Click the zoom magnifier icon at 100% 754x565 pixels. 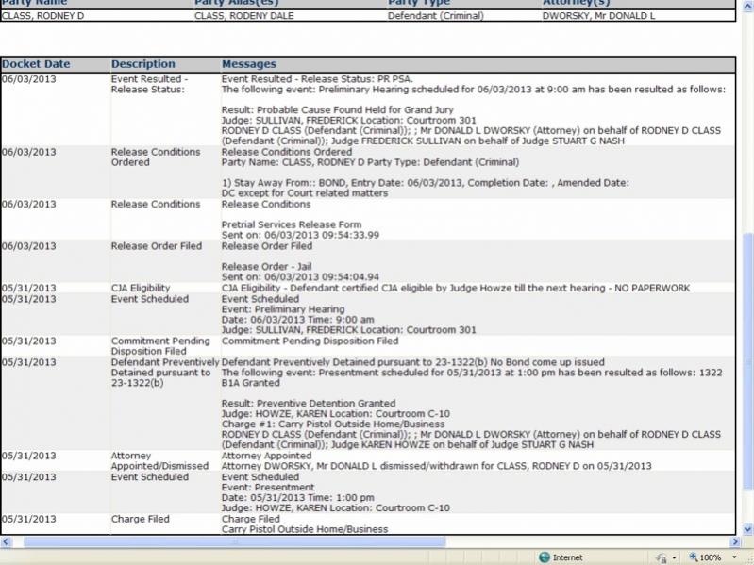click(x=694, y=557)
